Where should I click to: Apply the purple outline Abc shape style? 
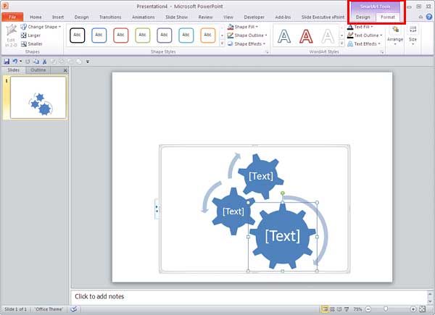click(165, 35)
